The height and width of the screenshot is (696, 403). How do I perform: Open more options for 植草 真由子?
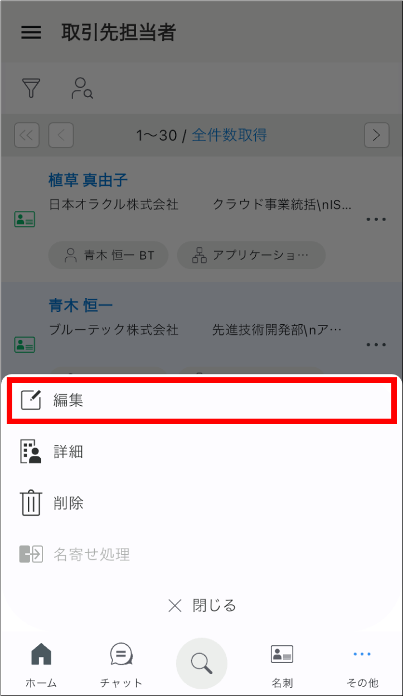click(376, 219)
